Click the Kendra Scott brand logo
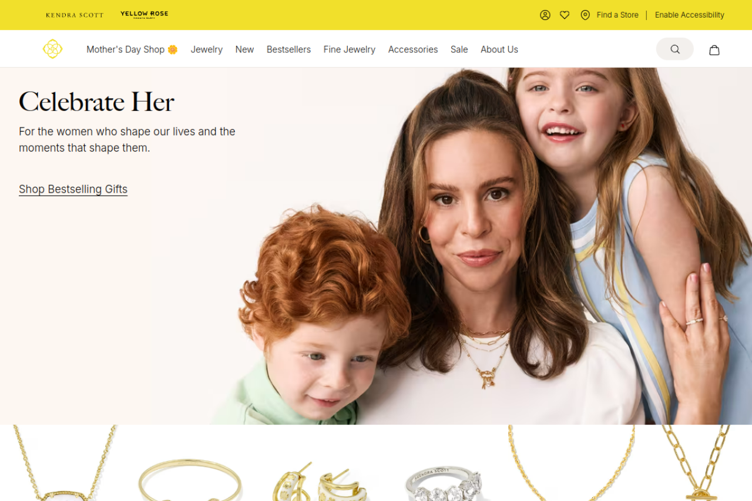 pyautogui.click(x=75, y=15)
